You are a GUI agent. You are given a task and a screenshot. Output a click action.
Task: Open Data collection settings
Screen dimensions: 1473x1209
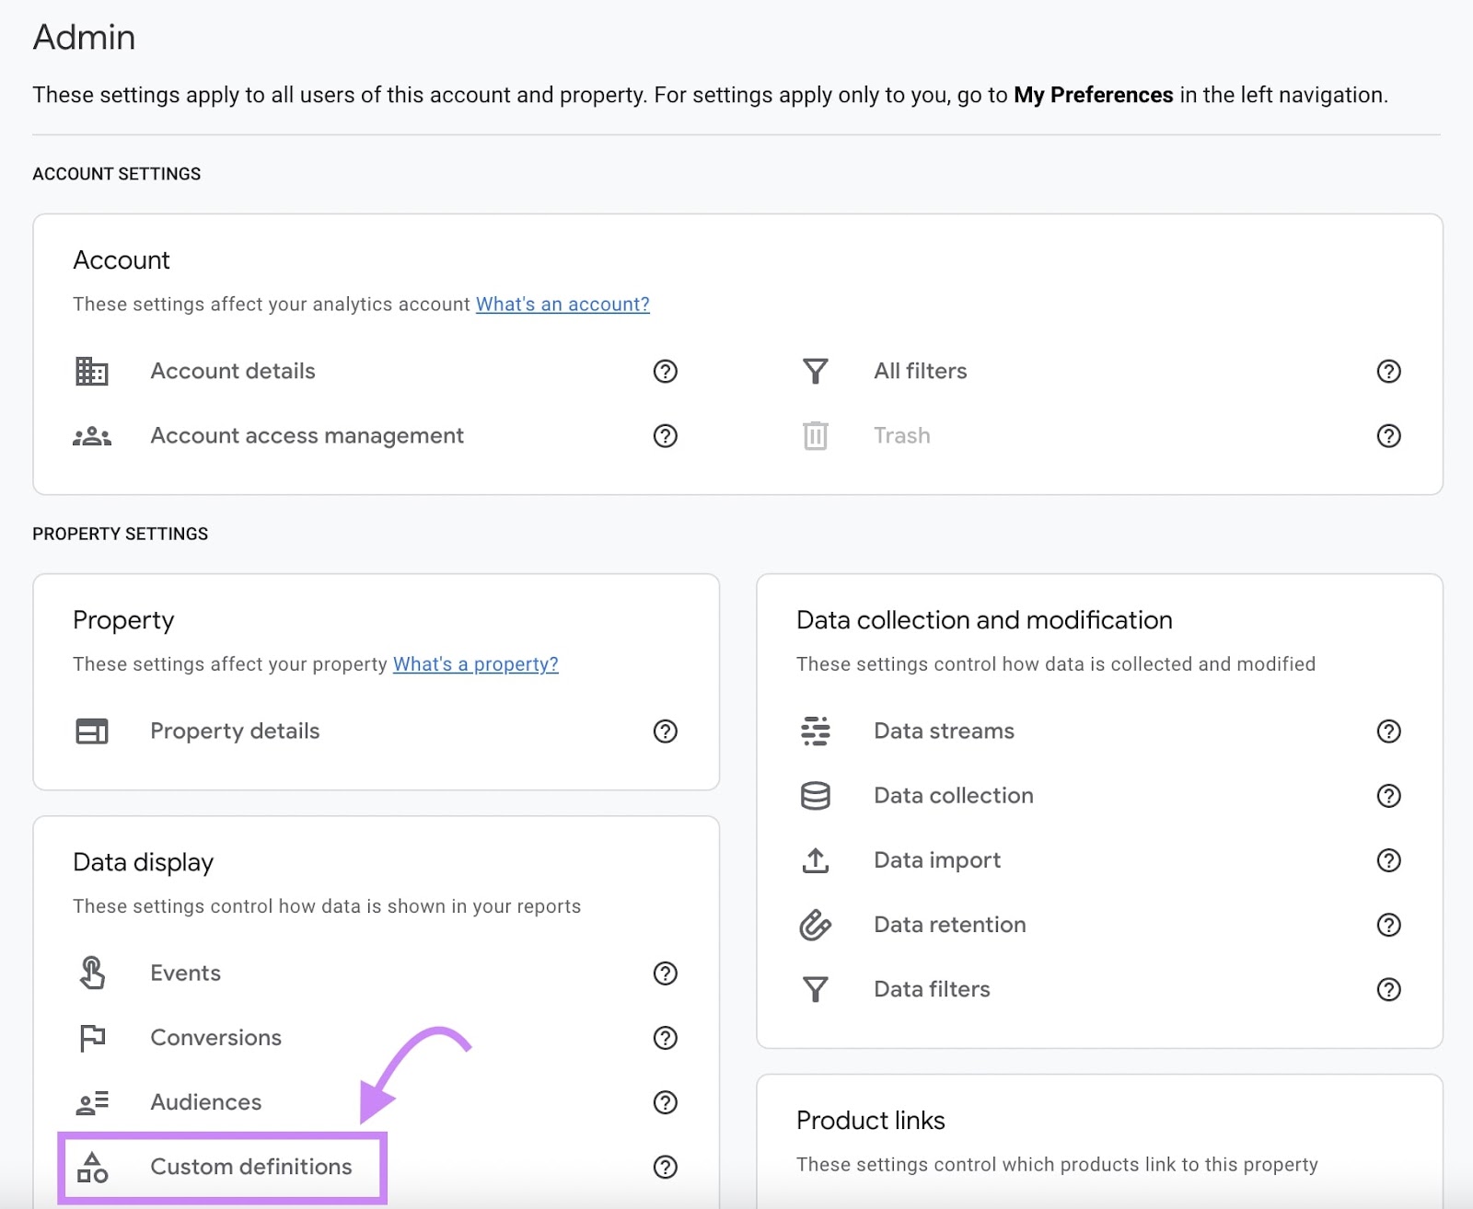click(953, 795)
